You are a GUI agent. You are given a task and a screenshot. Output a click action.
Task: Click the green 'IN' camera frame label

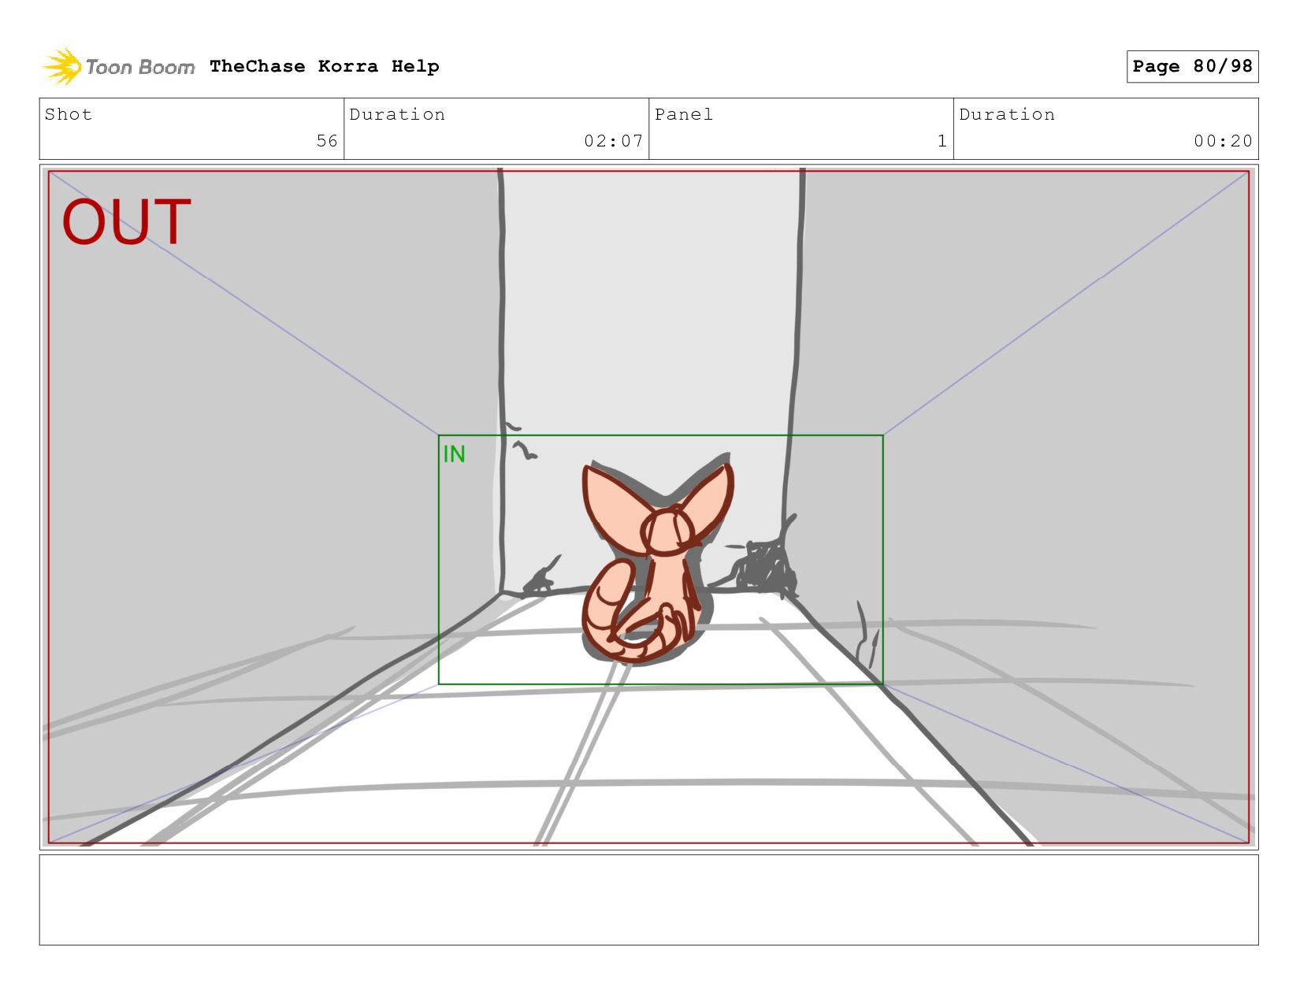[x=454, y=454]
